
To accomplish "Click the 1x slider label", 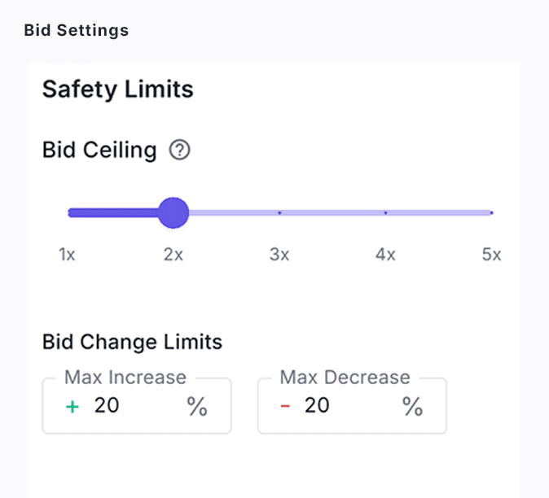I will click(x=67, y=255).
